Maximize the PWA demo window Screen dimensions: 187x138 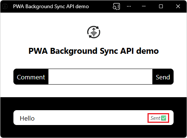161,6
